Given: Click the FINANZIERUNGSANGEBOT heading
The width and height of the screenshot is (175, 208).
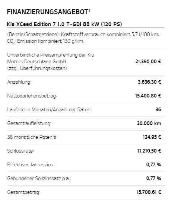Looking at the screenshot, I should [x=48, y=12].
